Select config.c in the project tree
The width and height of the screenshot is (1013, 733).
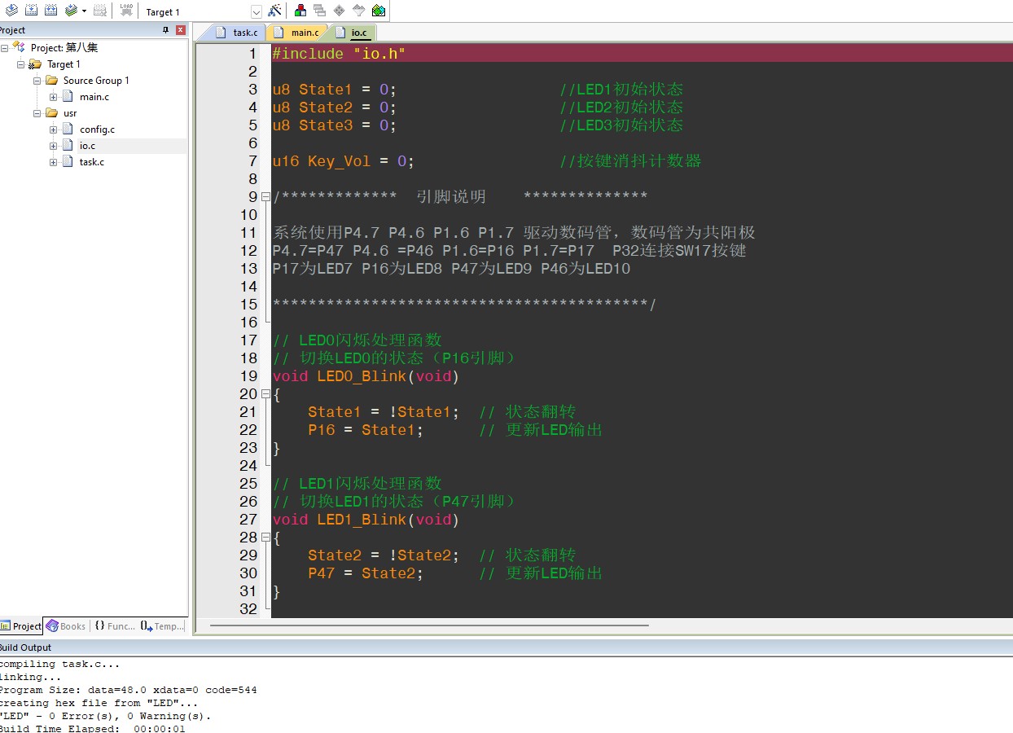pos(97,129)
